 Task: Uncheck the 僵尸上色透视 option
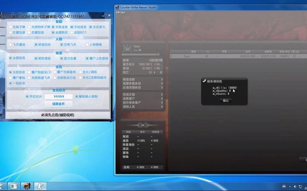coord(87,58)
